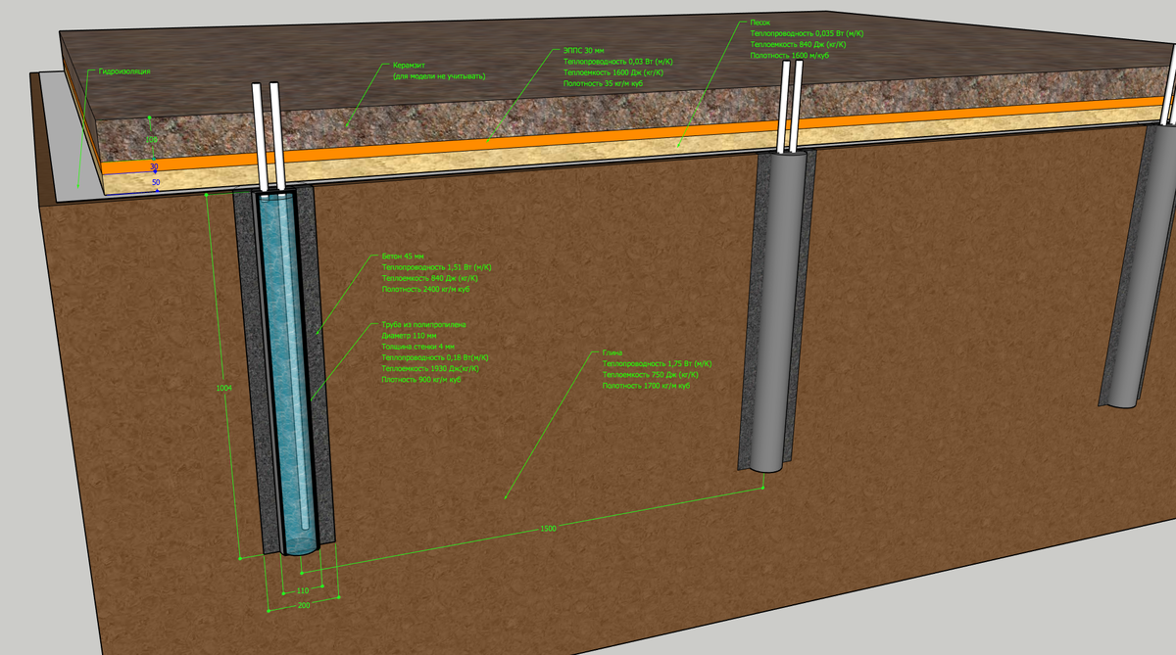The width and height of the screenshot is (1176, 655).
Task: Click the '(для модели не учитывать)' note
Action: click(x=439, y=76)
